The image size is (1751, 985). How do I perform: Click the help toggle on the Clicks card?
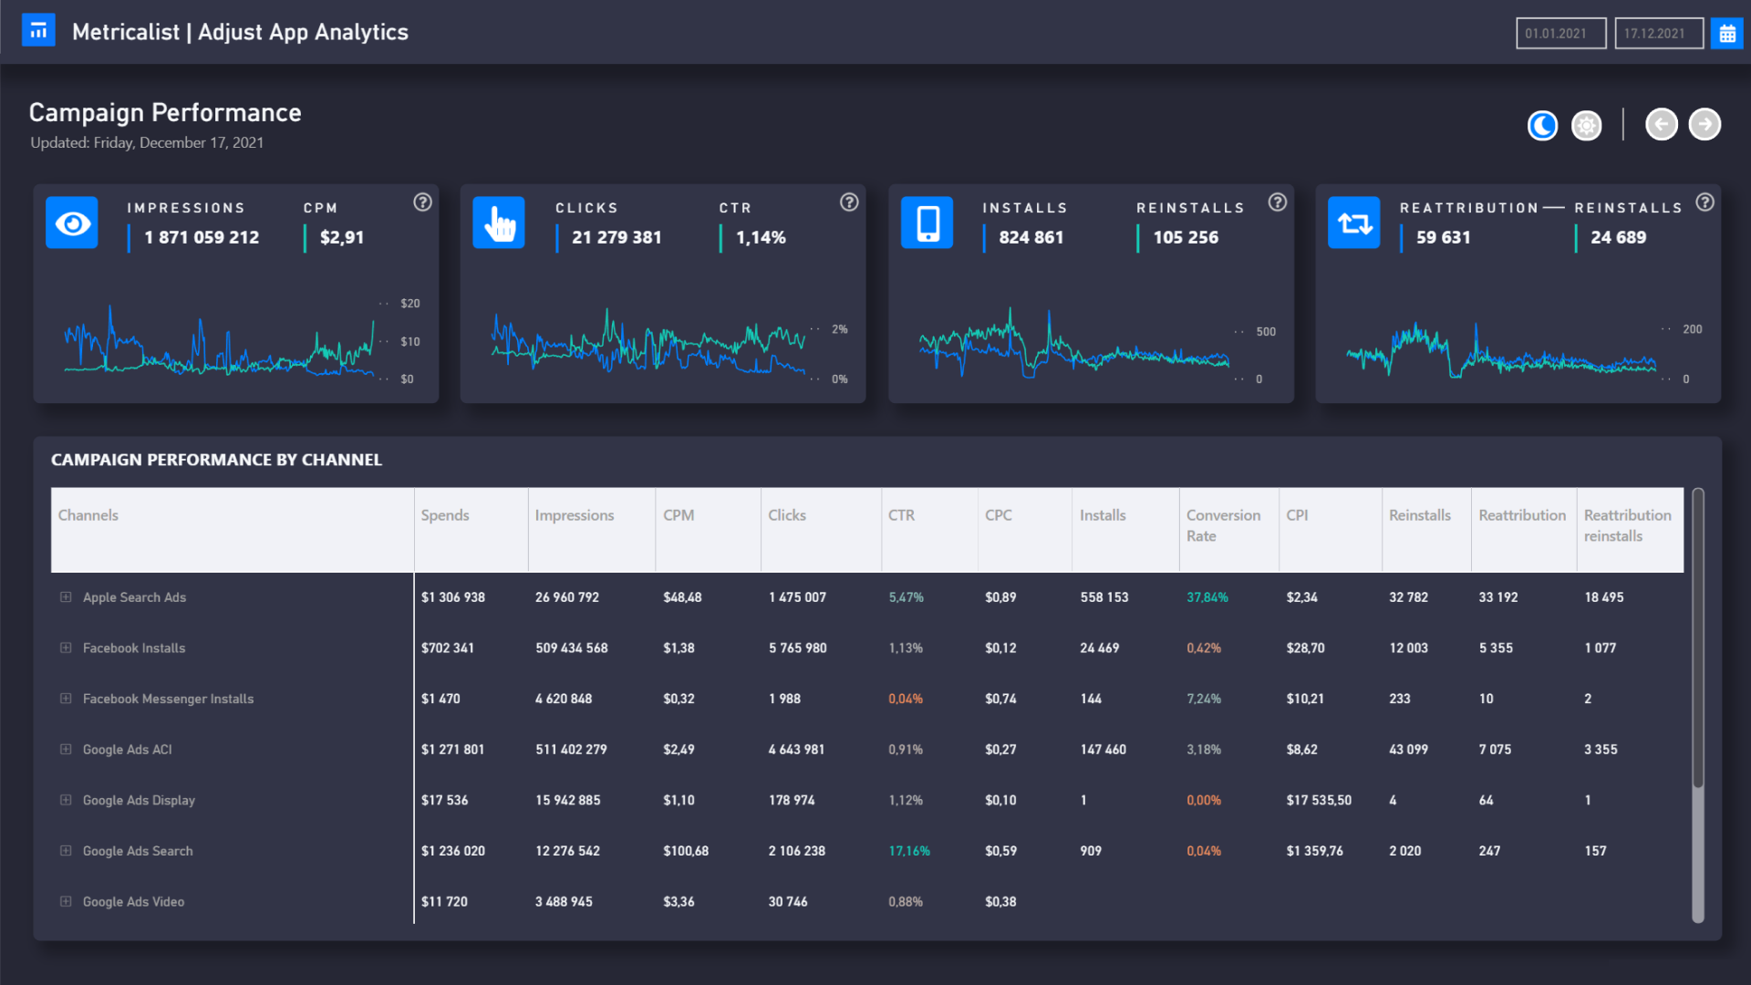click(x=849, y=202)
